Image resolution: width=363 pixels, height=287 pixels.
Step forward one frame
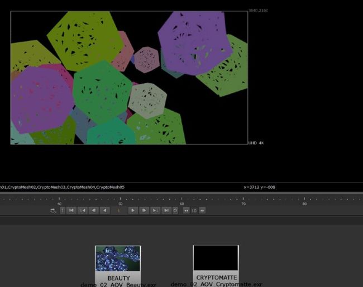144,211
